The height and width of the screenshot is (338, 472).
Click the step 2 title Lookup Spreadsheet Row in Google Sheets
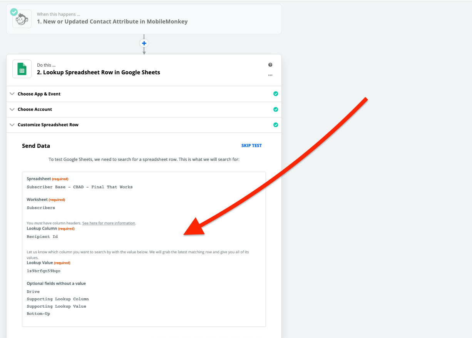(x=99, y=72)
